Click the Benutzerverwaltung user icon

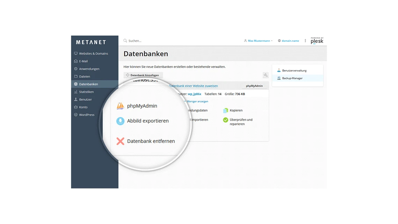[x=279, y=71]
